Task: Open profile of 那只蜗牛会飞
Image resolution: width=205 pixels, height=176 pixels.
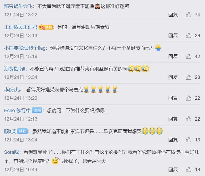Action: coord(18,6)
